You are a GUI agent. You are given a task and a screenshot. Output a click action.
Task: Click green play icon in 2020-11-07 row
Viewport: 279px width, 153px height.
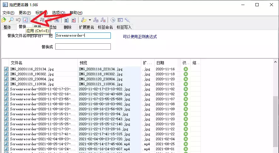186,99
